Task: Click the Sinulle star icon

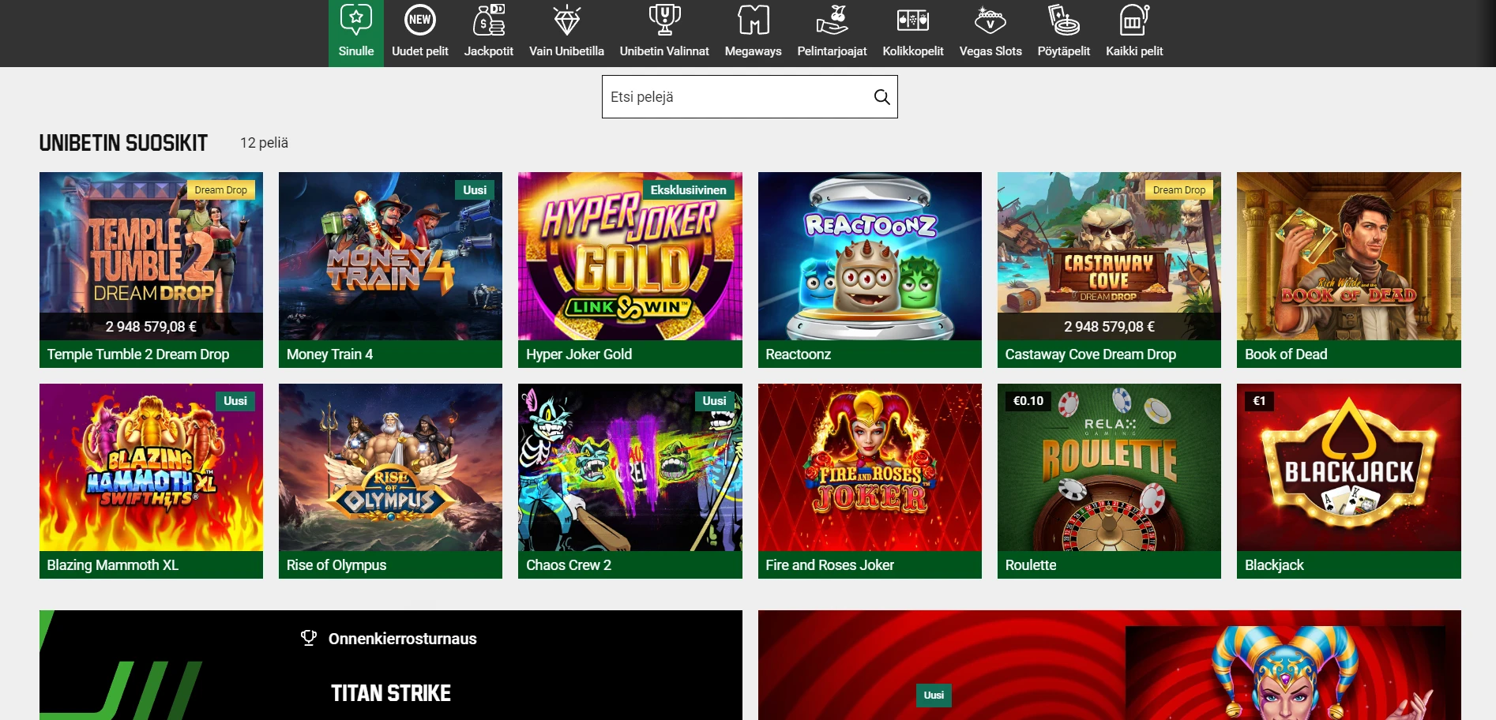Action: click(x=356, y=20)
